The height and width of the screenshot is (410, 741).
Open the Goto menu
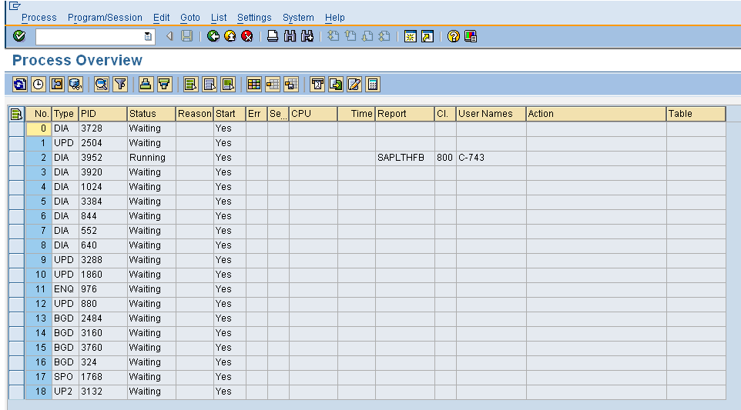point(189,18)
